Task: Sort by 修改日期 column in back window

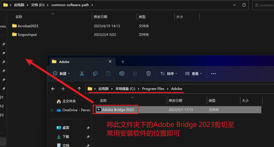Action: (100, 17)
